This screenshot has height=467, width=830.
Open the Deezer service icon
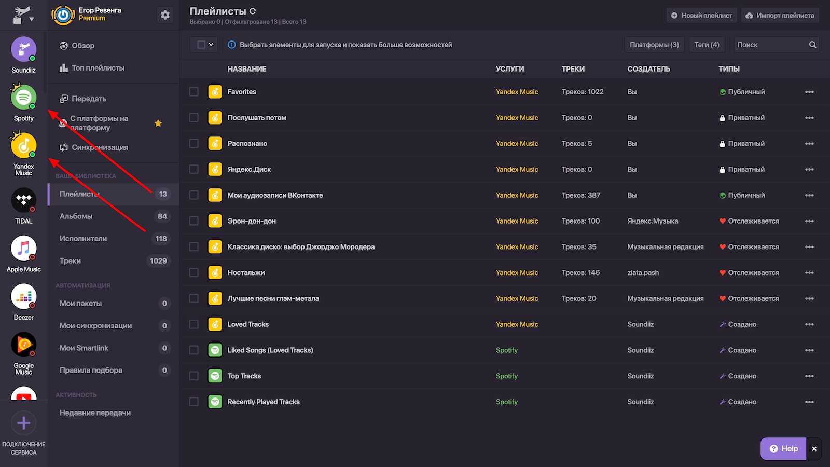coord(24,297)
